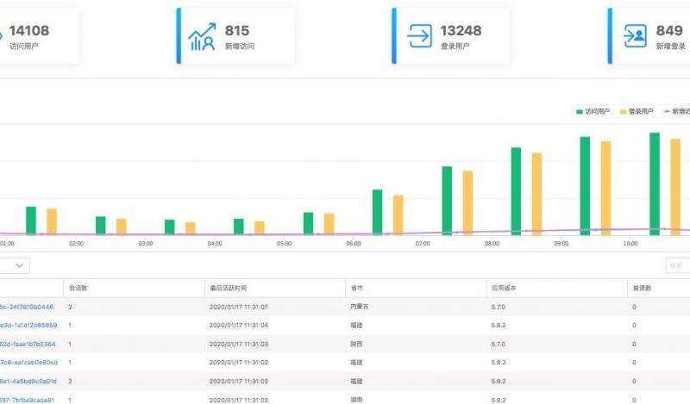Click the 登录用户 login arrow icon
Screen dimensions: 690x404
420,37
